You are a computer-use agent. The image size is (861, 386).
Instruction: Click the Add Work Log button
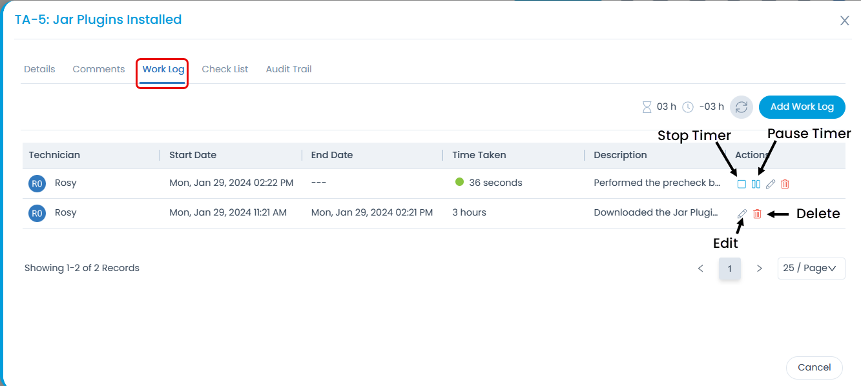point(802,107)
